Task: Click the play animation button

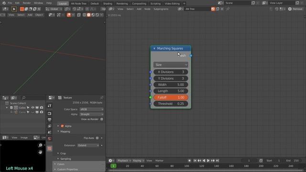Action: pyautogui.click(x=208, y=161)
